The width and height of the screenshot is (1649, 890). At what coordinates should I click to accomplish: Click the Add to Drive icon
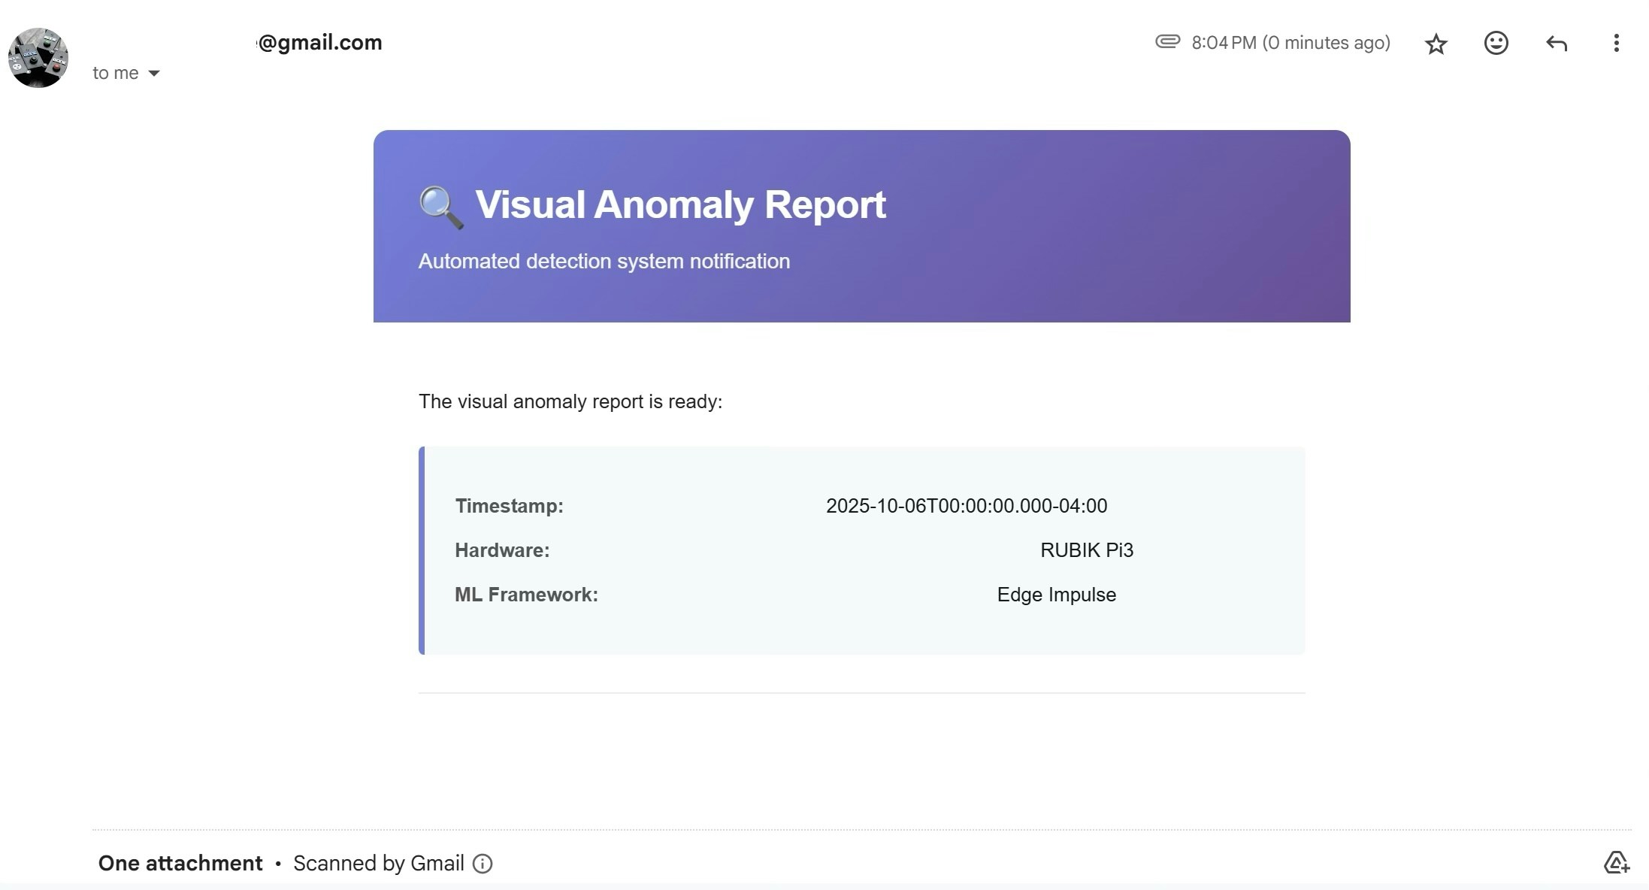click(1616, 862)
